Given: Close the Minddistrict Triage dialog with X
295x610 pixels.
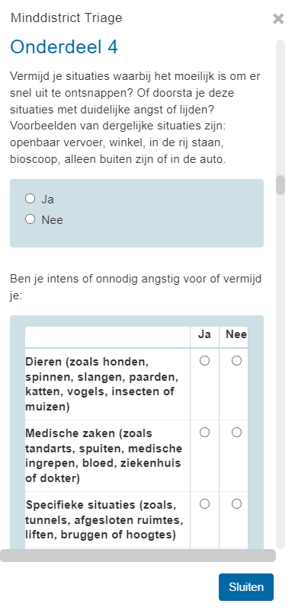Looking at the screenshot, I should coord(278,19).
